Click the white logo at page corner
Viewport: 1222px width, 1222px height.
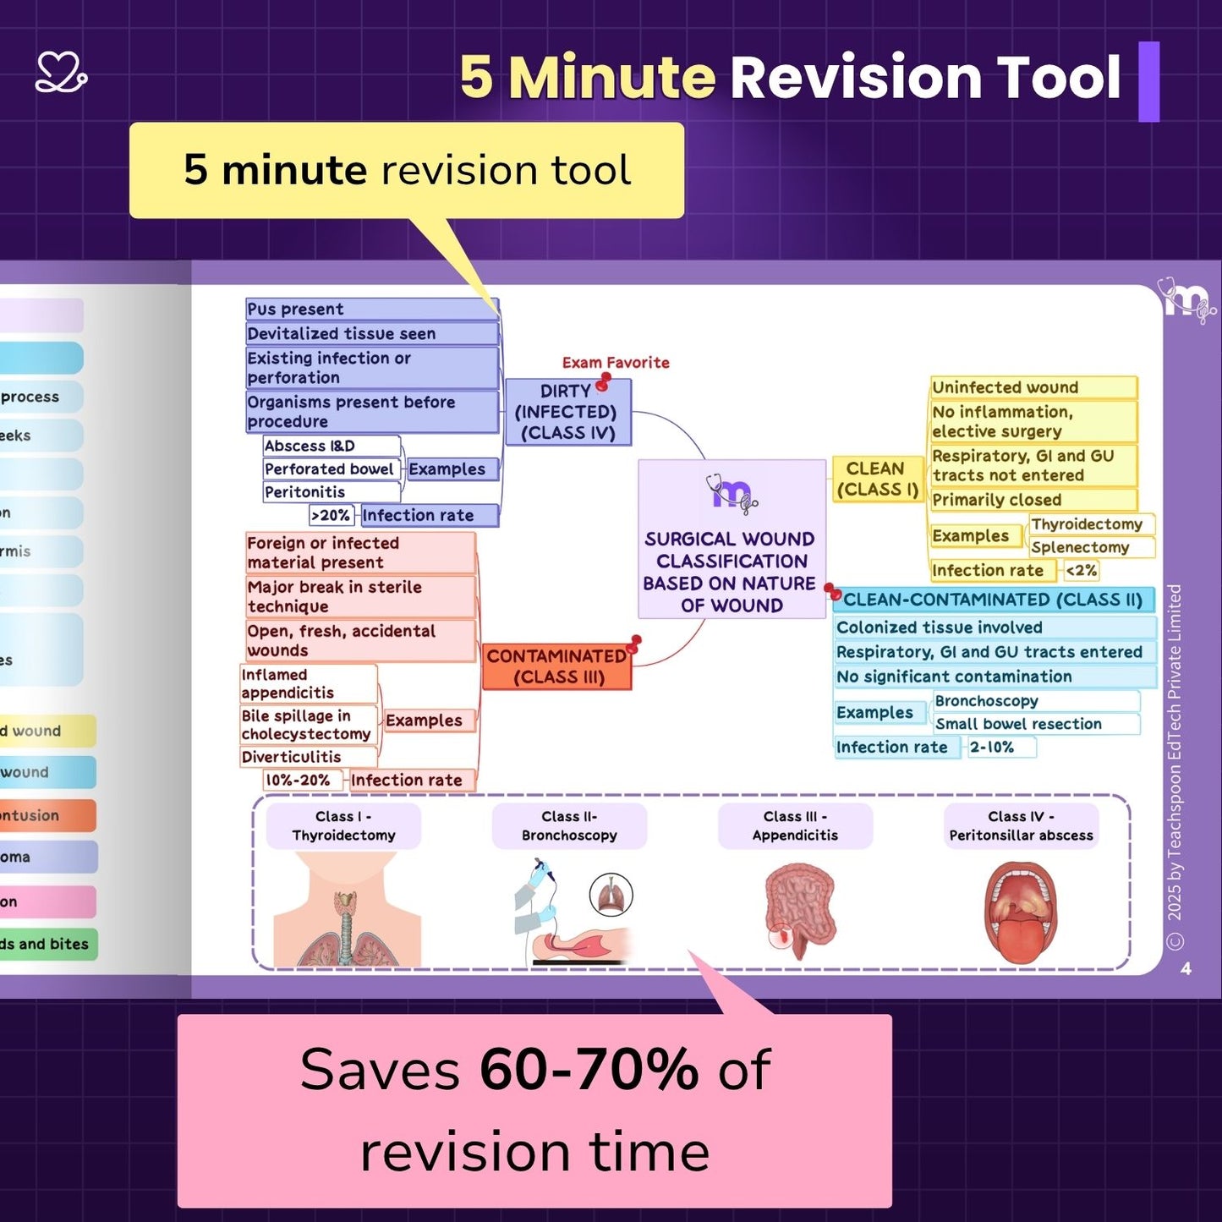[x=1186, y=301]
